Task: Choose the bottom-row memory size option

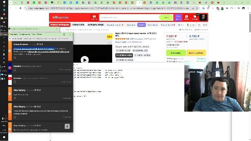Action: pyautogui.click(x=125, y=60)
